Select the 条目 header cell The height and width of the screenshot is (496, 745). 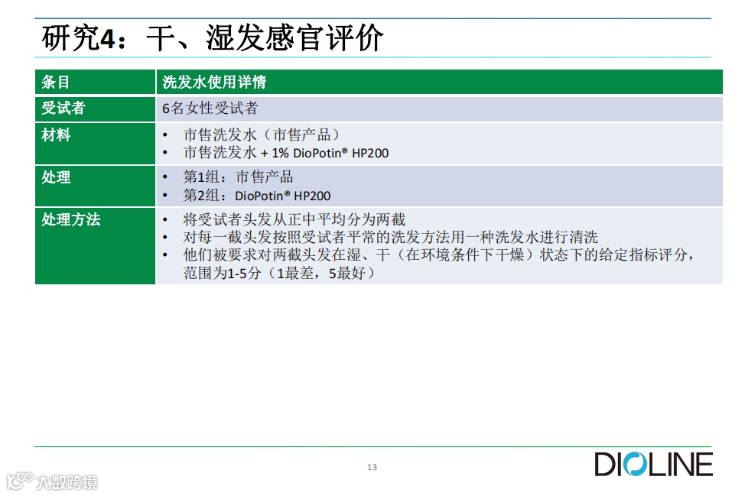point(95,82)
